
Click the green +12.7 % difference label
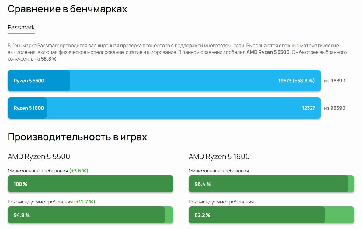85,202
